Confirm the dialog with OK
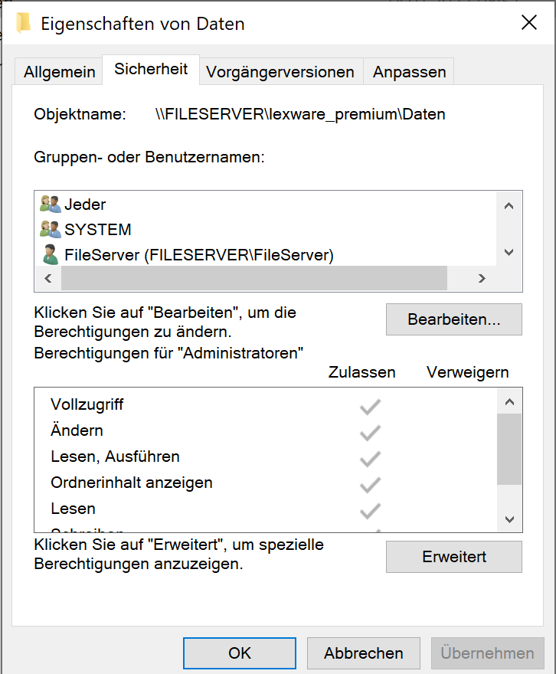Viewport: 556px width, 674px height. pyautogui.click(x=240, y=653)
